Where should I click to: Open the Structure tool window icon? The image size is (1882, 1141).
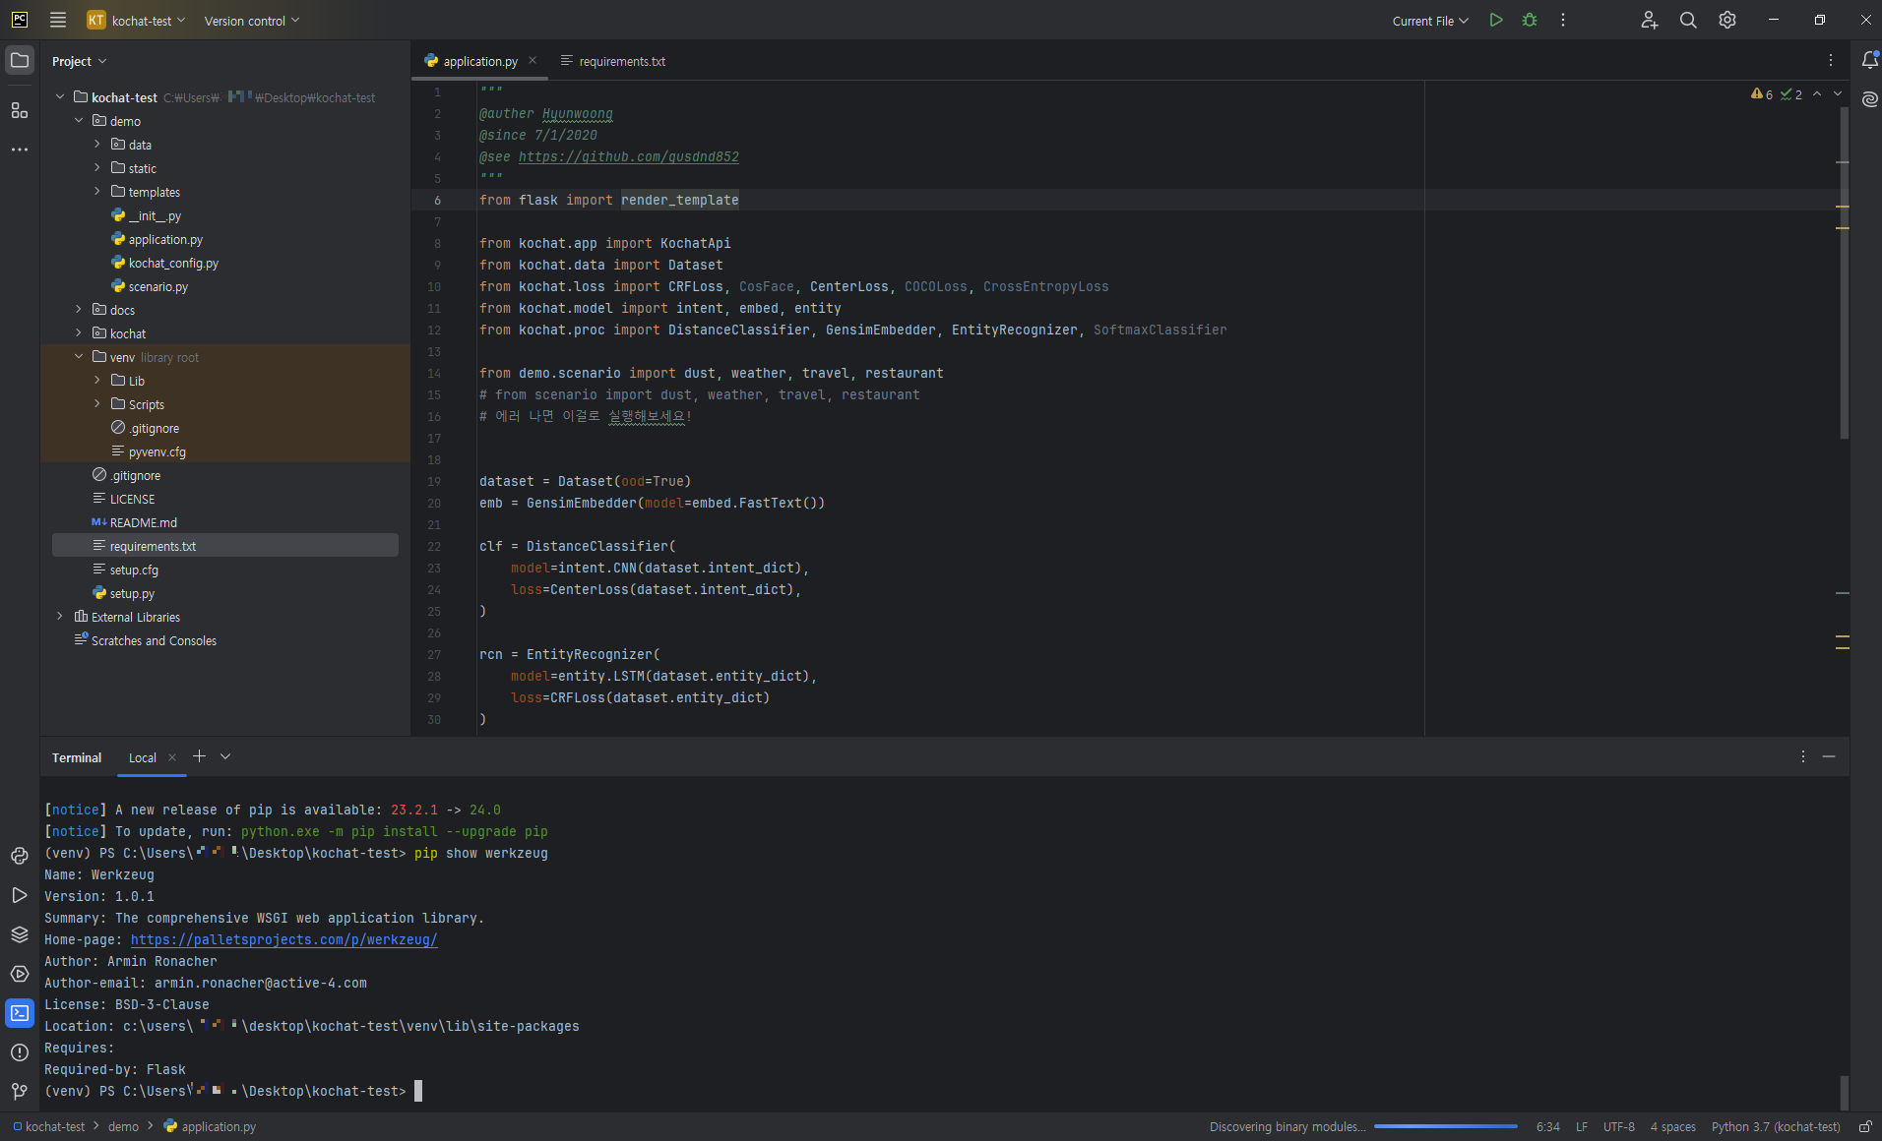(20, 110)
